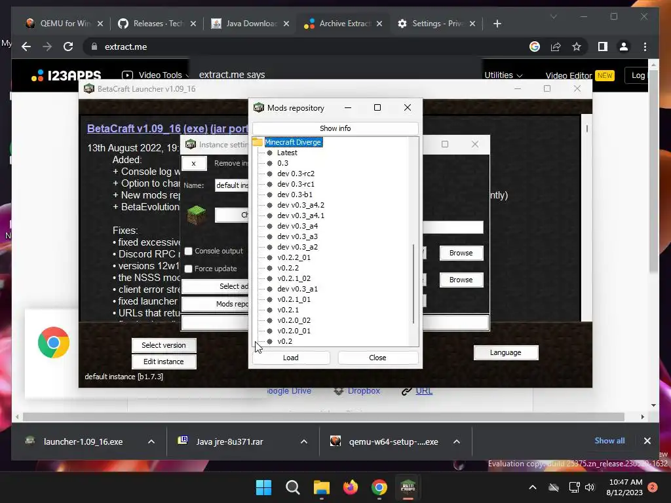
Task: Click the share page icon
Action: pyautogui.click(x=556, y=47)
